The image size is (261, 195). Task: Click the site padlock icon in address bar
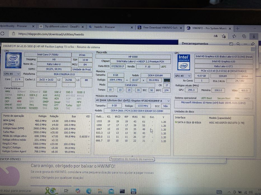point(13,34)
